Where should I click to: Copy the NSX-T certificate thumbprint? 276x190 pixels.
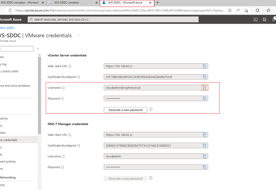204,146
